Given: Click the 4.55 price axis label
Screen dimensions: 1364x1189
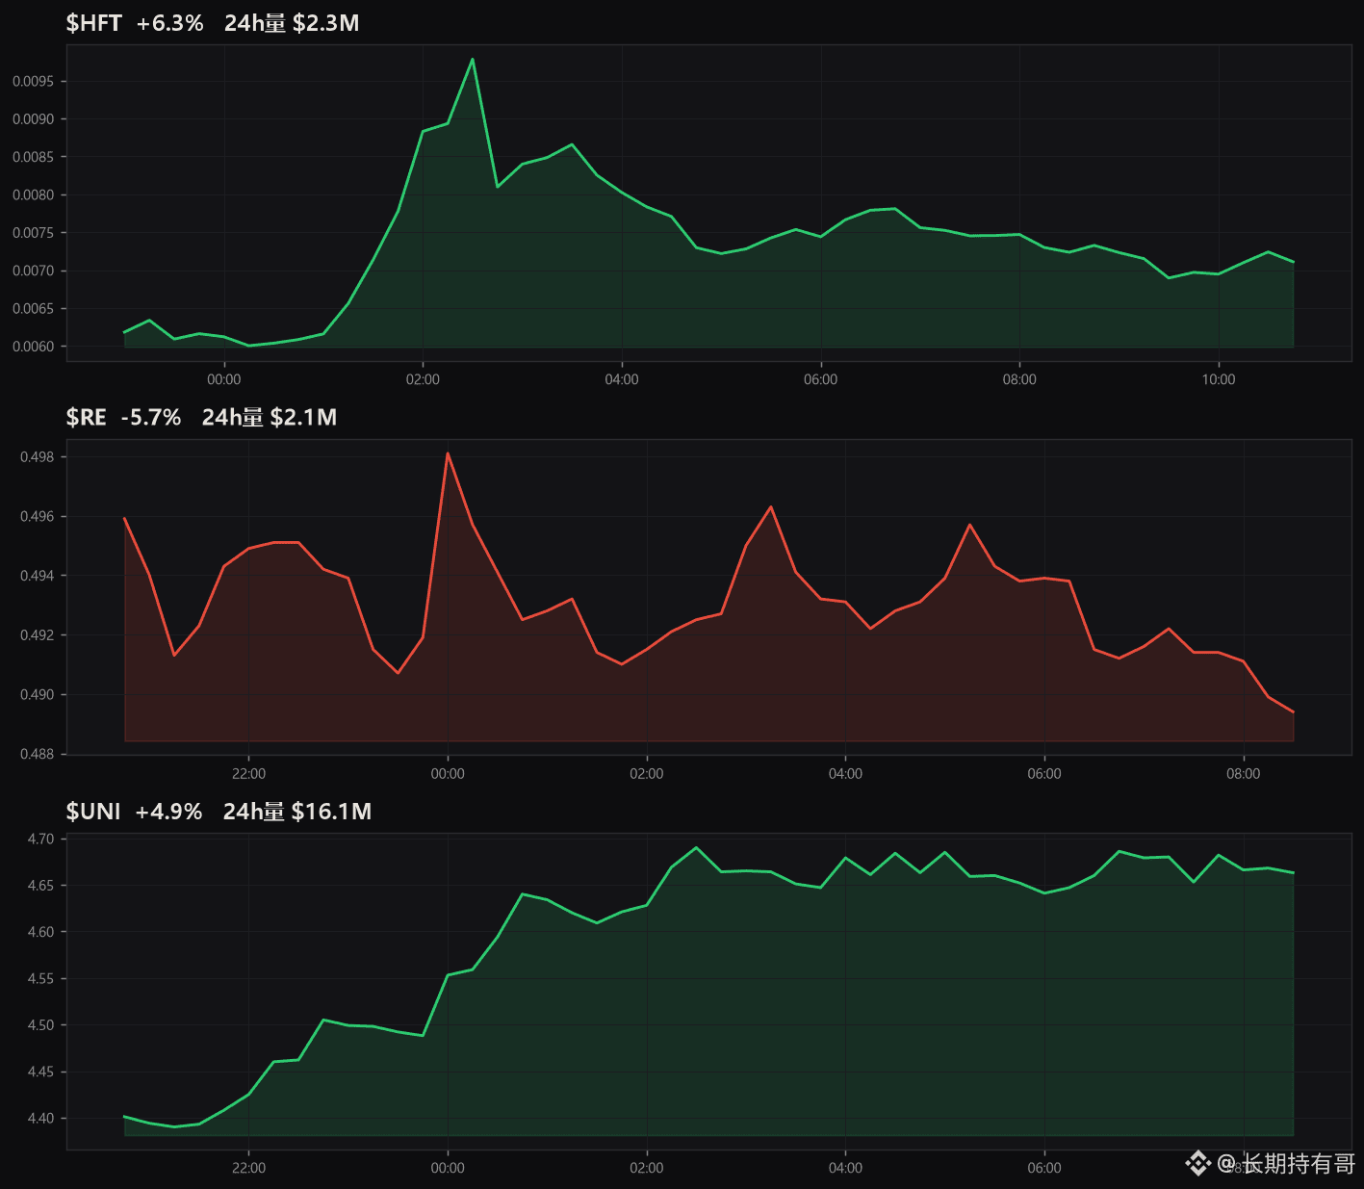Looking at the screenshot, I should pos(41,979).
